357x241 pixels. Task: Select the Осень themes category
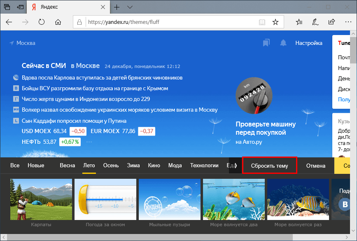tap(111, 165)
